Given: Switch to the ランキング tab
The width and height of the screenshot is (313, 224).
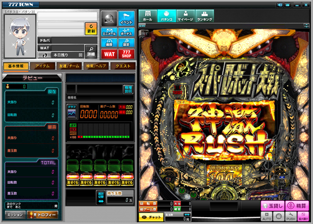Looking at the screenshot, I should 204,16.
